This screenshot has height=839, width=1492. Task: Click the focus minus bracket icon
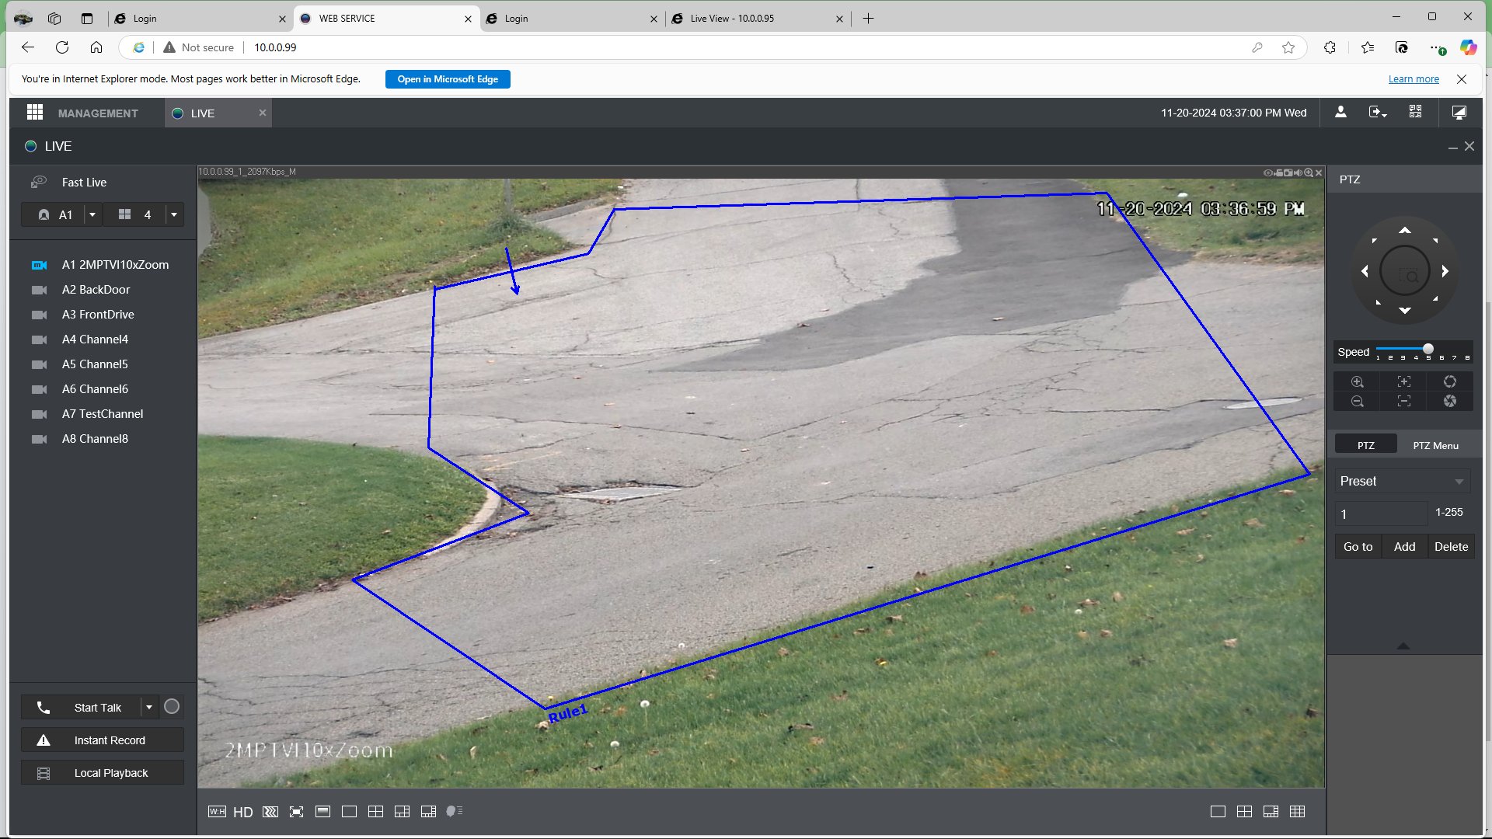(x=1404, y=401)
